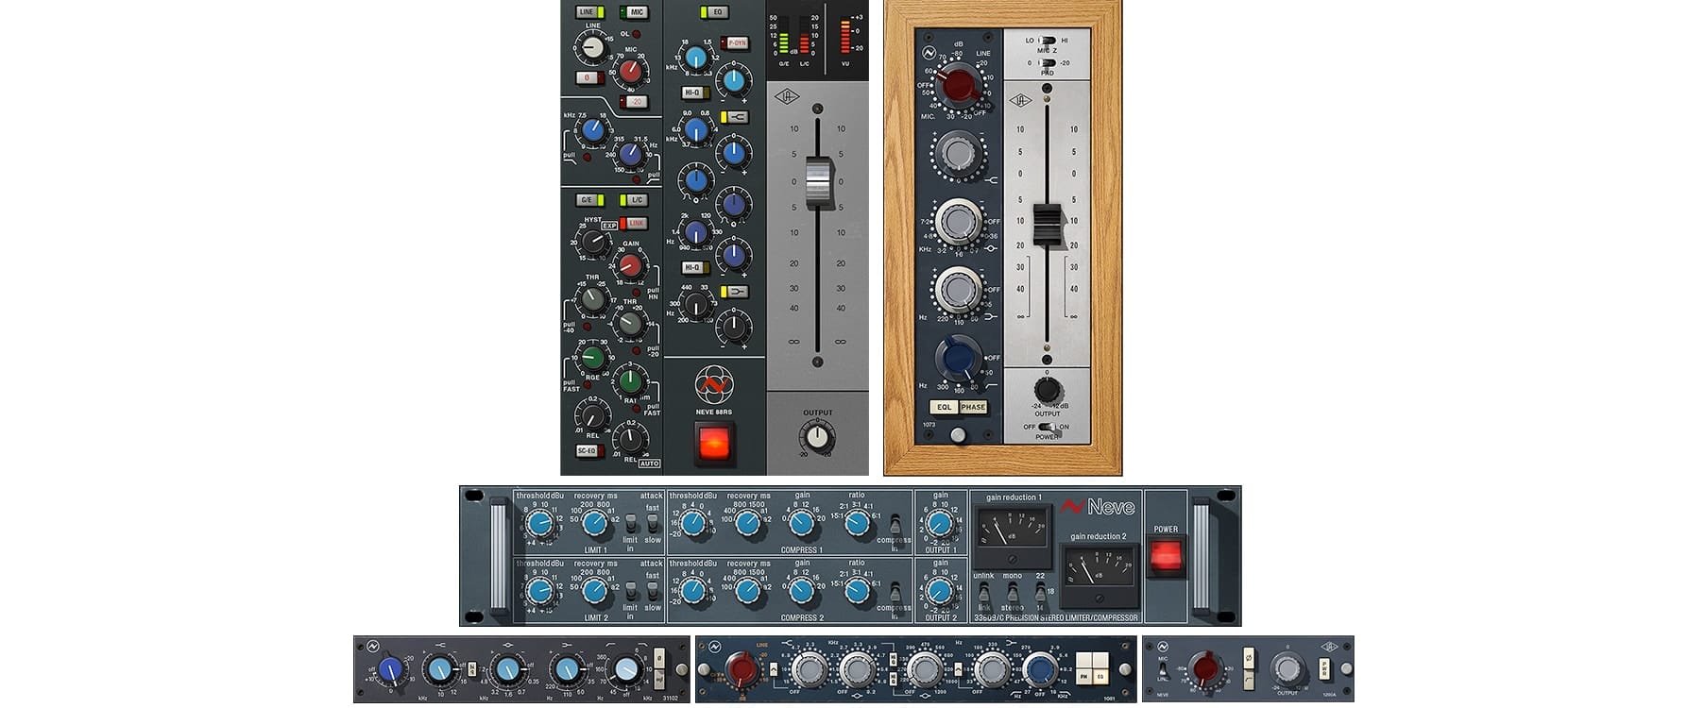The image size is (1705, 708).
Task: Click the COMPRESS 2 threshold knob
Action: tap(692, 592)
